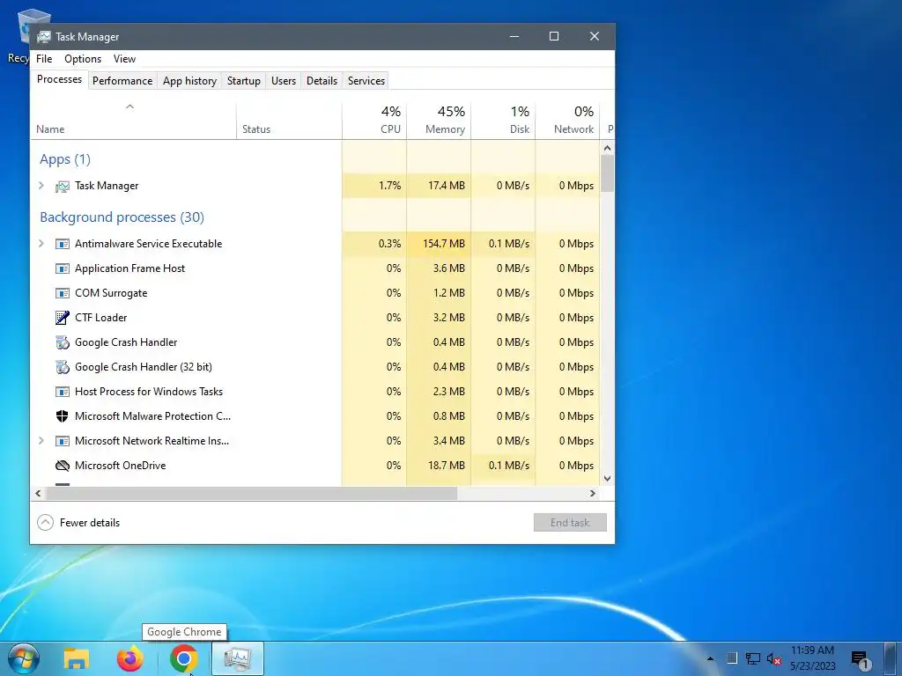Sort by the Network column header
The height and width of the screenshot is (676, 902).
point(568,120)
